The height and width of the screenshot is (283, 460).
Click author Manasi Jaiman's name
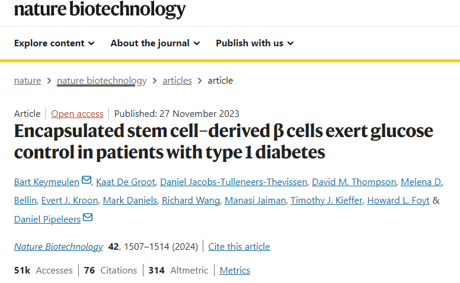[254, 201]
